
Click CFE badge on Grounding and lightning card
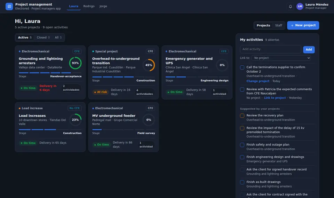click(x=77, y=51)
